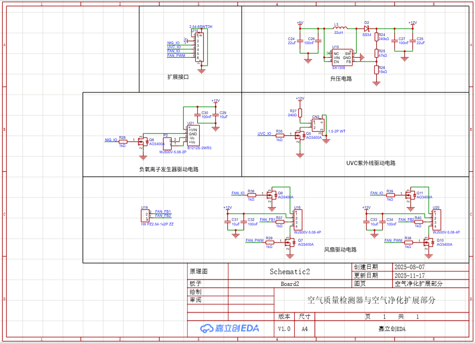Image resolution: width=475 pixels, height=344 pixels.
Task: Select the 风扇驱动电路 section label
Action: pyautogui.click(x=340, y=250)
